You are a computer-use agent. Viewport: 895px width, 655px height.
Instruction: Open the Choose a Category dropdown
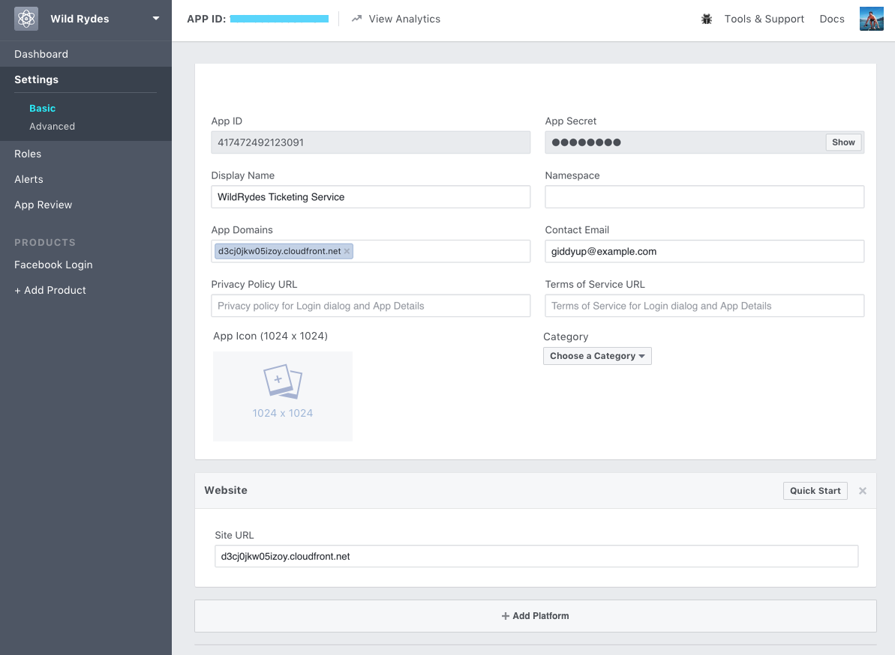click(597, 356)
